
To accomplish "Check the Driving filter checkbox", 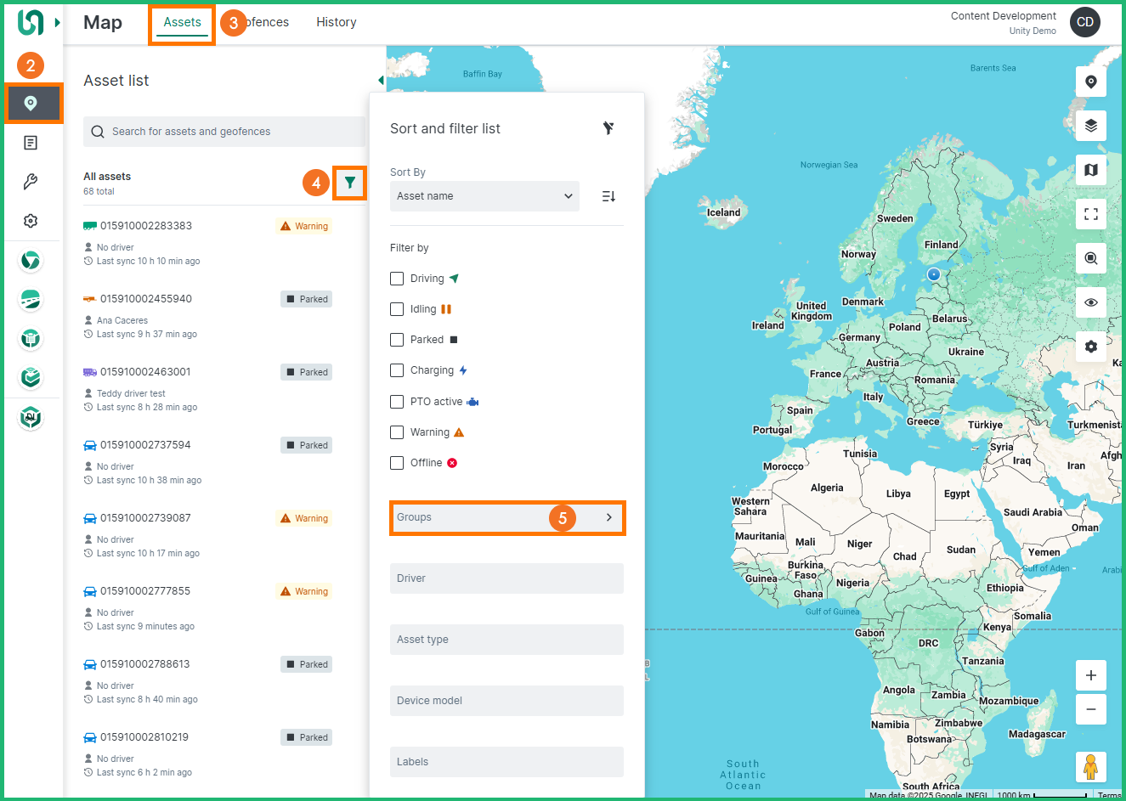I will 397,279.
